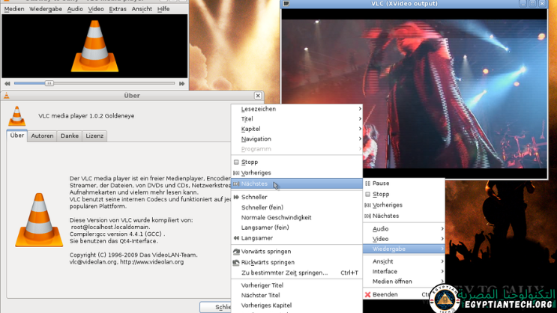Viewport: 557px width, 313px height.
Task: Click the Schließen button in Über dialog
Action: tap(216, 307)
